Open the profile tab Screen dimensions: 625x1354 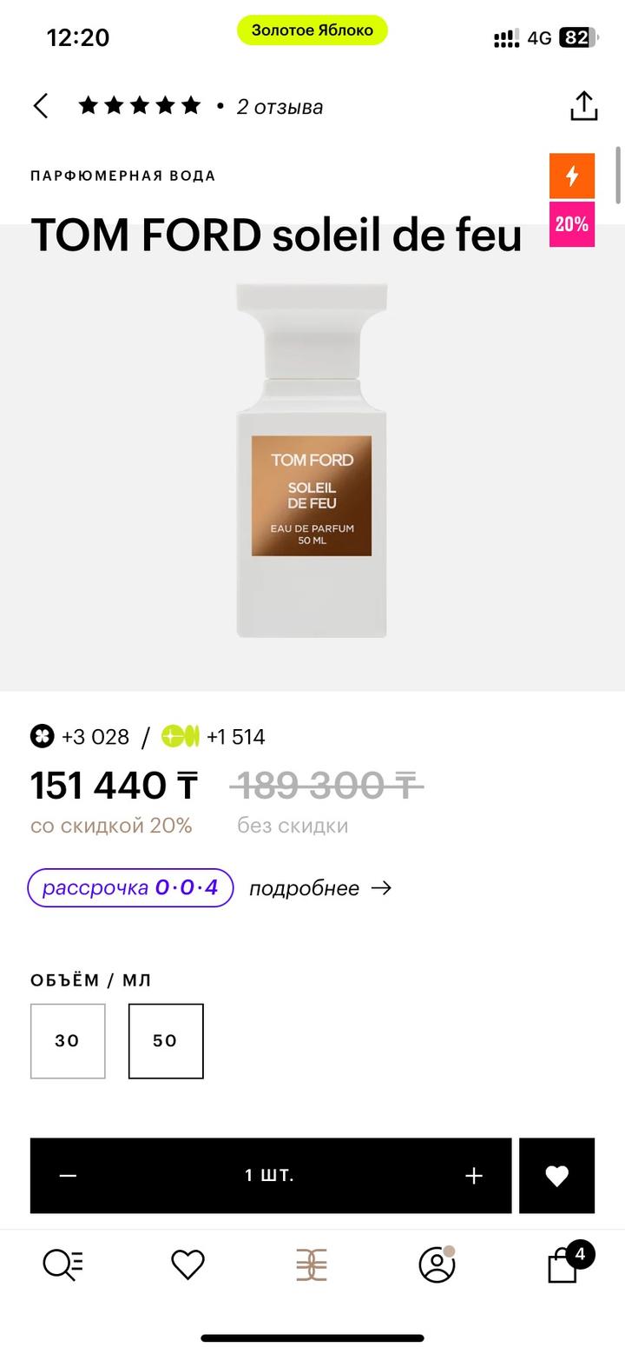coord(437,1264)
